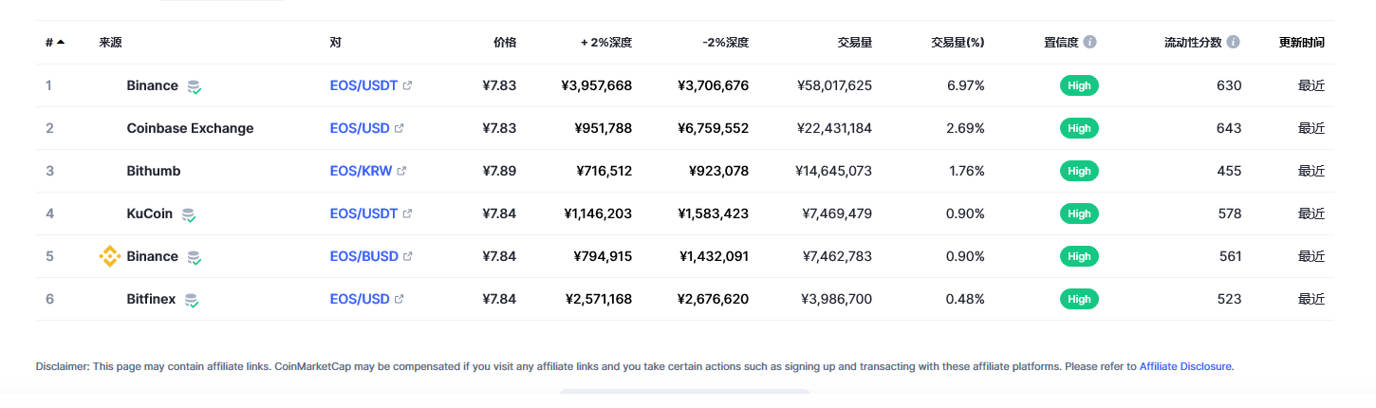This screenshot has width=1376, height=408.
Task: Click the verified reserve icon beside Binance EOS/USDT
Action: tap(195, 86)
